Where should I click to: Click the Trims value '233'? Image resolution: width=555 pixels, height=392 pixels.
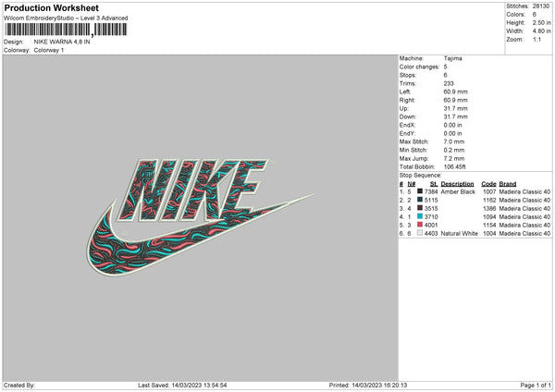pos(449,83)
